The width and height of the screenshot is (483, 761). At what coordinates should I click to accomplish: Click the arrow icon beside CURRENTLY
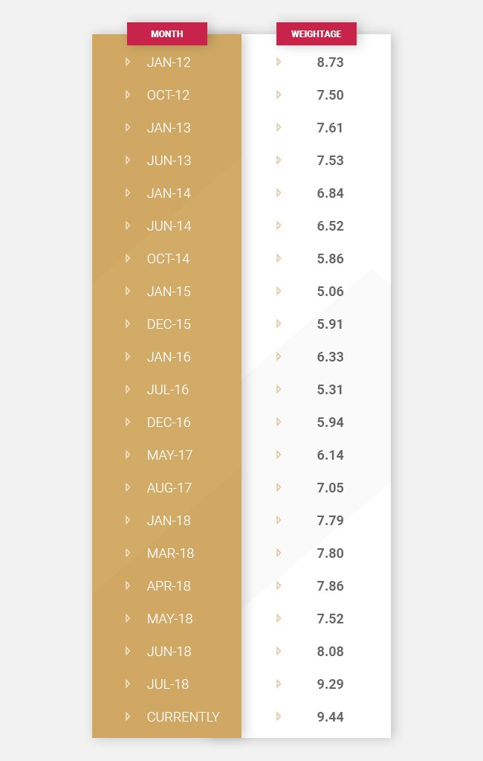128,716
